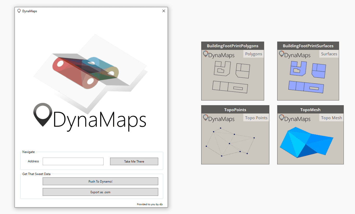
Task: Select the TopoMesh node header
Action: click(310, 110)
